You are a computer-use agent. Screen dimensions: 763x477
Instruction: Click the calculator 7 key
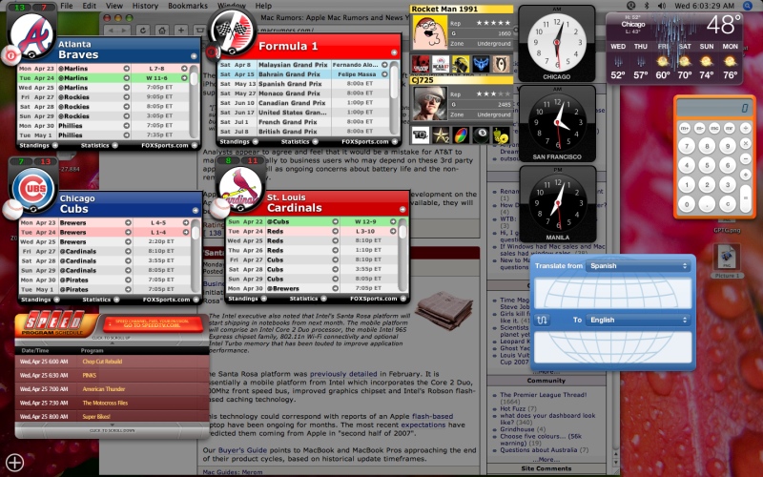click(x=687, y=146)
